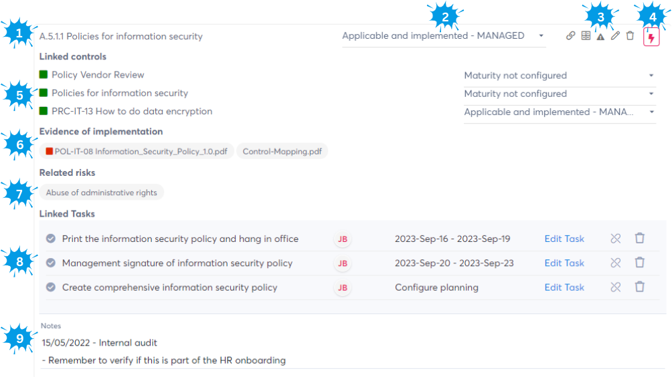The image size is (672, 377).
Task: Toggle check circle for 'Management signature' task
Action: tap(50, 263)
